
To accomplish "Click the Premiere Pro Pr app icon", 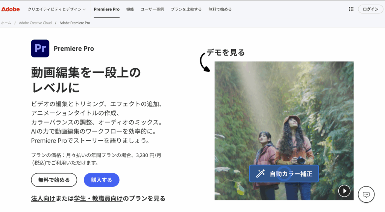I will click(40, 48).
